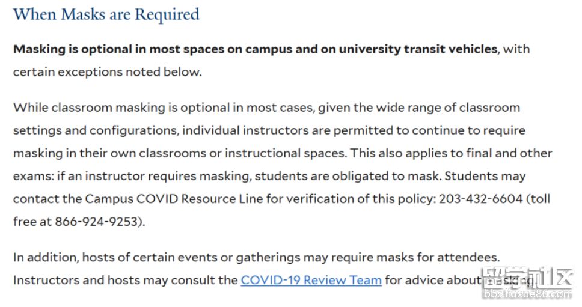This screenshot has height=307, width=582.
Task: Click the bbs.liuxue86.com watermark text
Action: (x=528, y=295)
